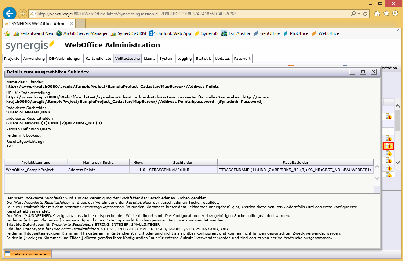Viewport: 403px width, 261px height.
Task: Open the Projekte tab
Action: [x=11, y=58]
